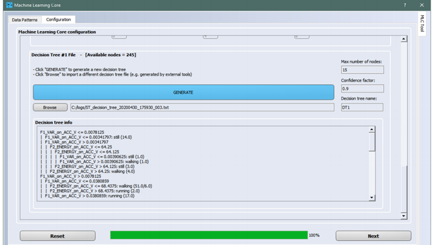Click the decision tree info scroll up arrow

pos(372,130)
